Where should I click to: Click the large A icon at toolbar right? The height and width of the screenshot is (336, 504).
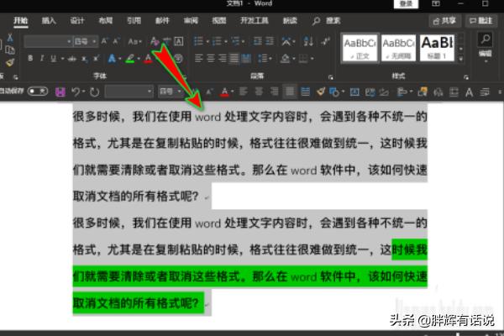(469, 92)
